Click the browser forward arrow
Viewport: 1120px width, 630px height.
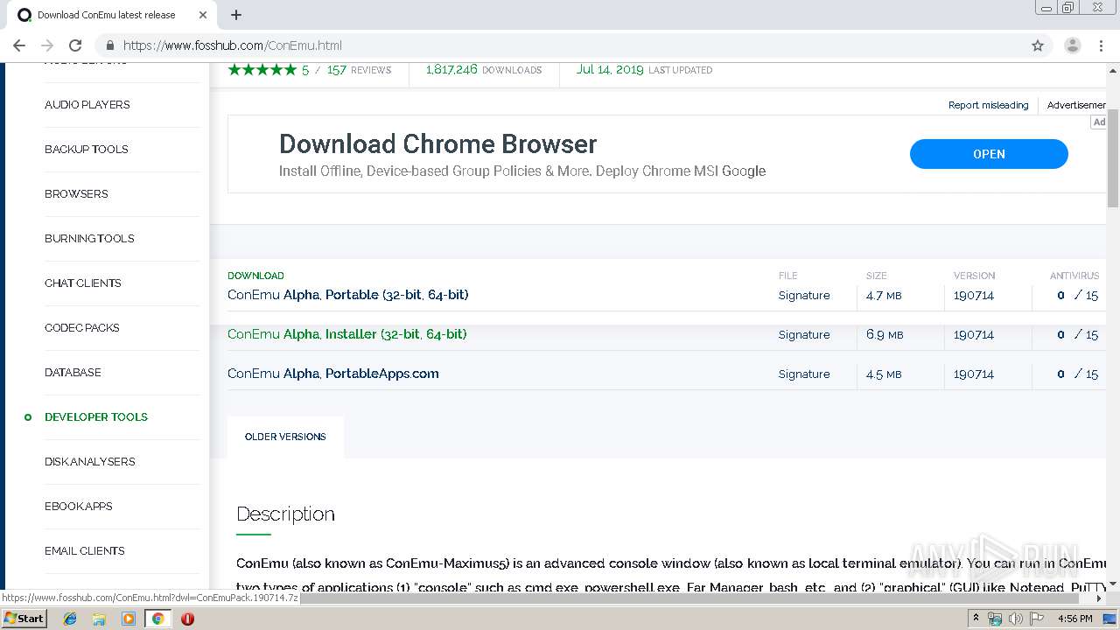[x=47, y=45]
